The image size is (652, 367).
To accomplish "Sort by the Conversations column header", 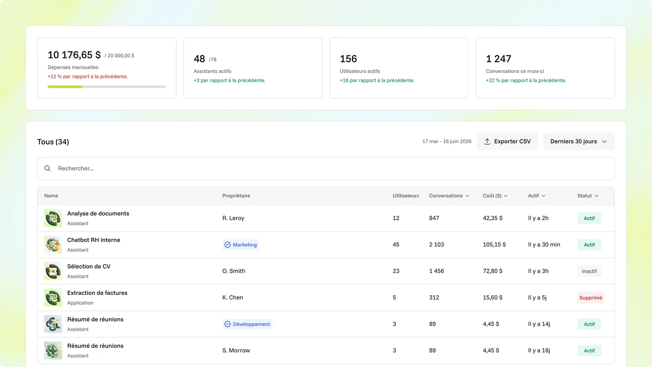I will (x=449, y=196).
